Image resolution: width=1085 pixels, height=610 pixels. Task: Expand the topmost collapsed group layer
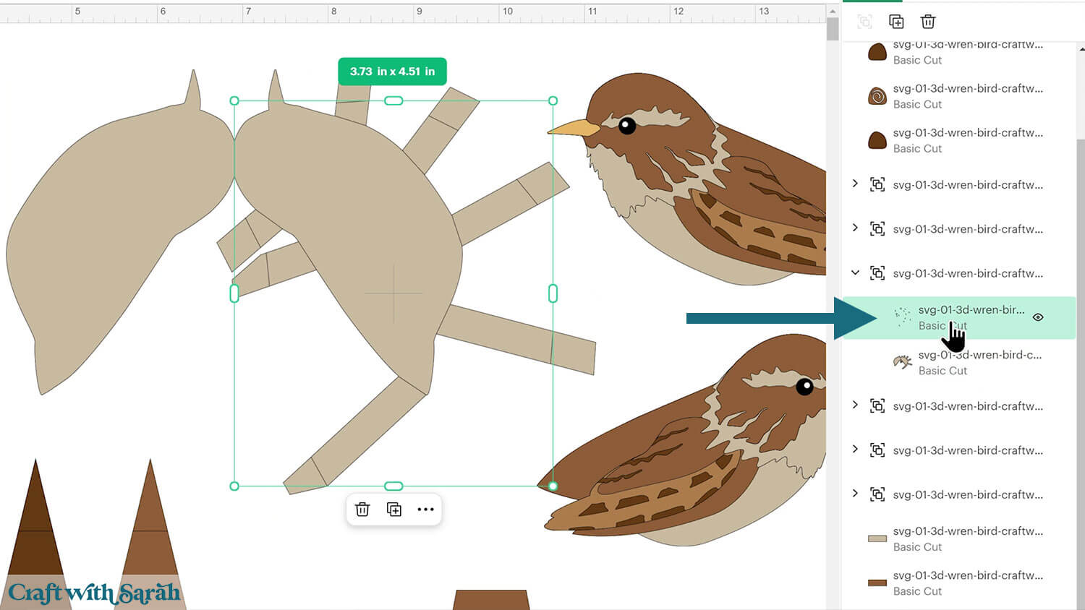pos(855,184)
